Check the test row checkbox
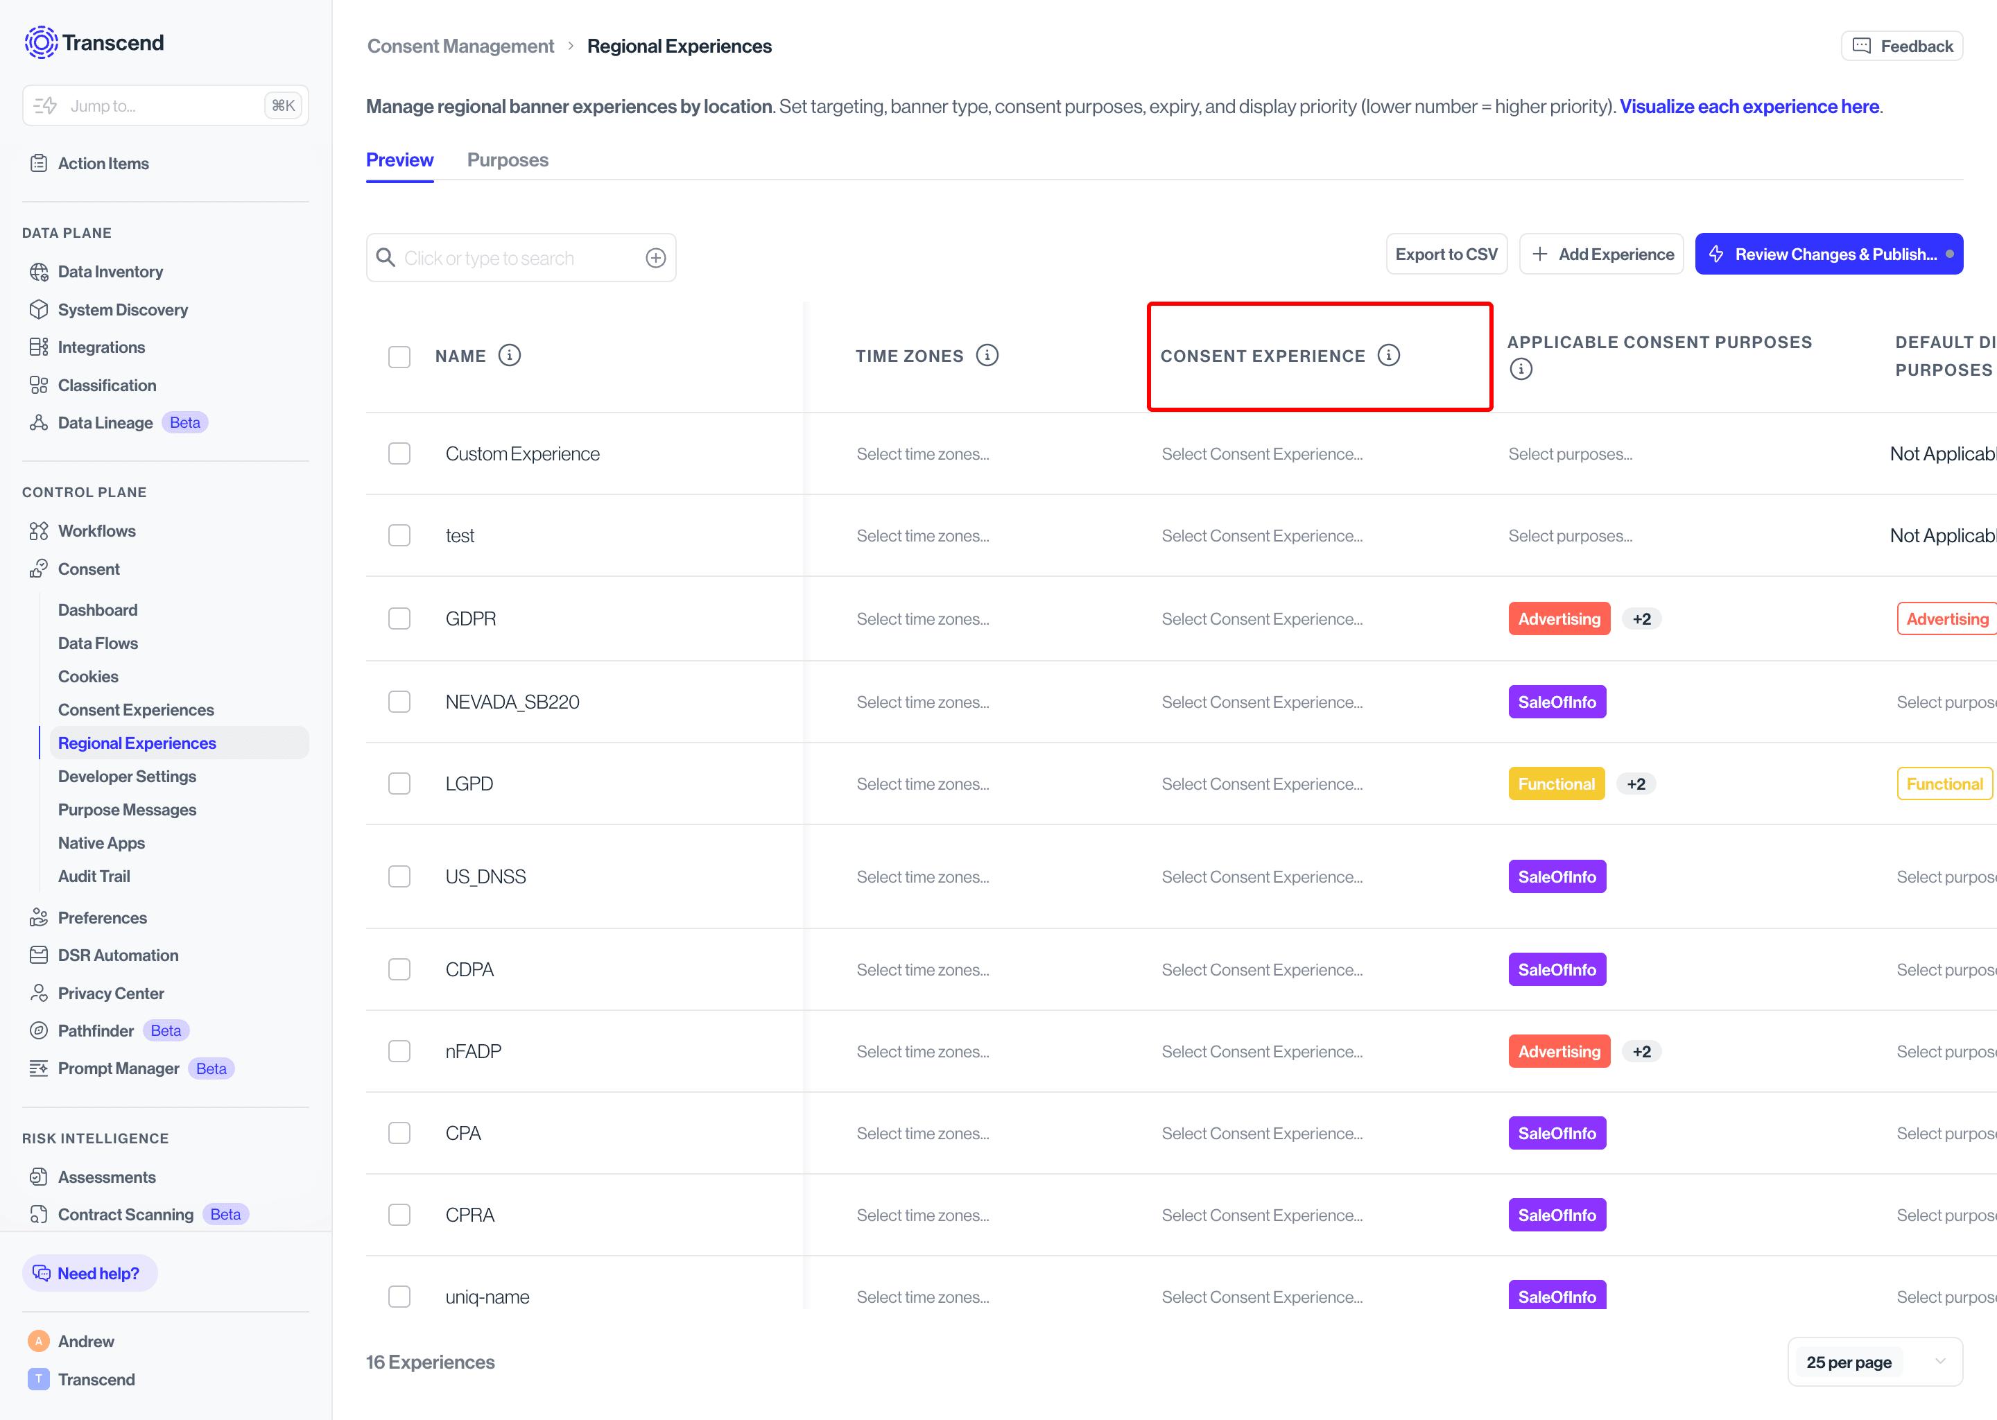The height and width of the screenshot is (1420, 1997). click(x=399, y=535)
